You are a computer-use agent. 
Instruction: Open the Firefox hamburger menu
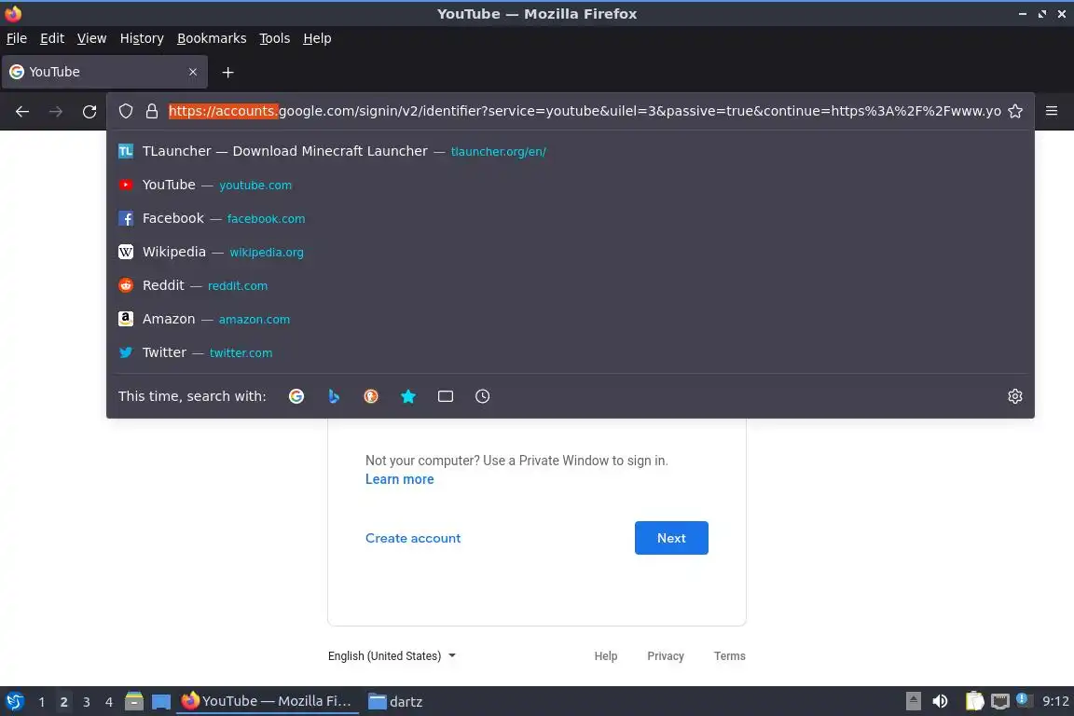tap(1052, 111)
